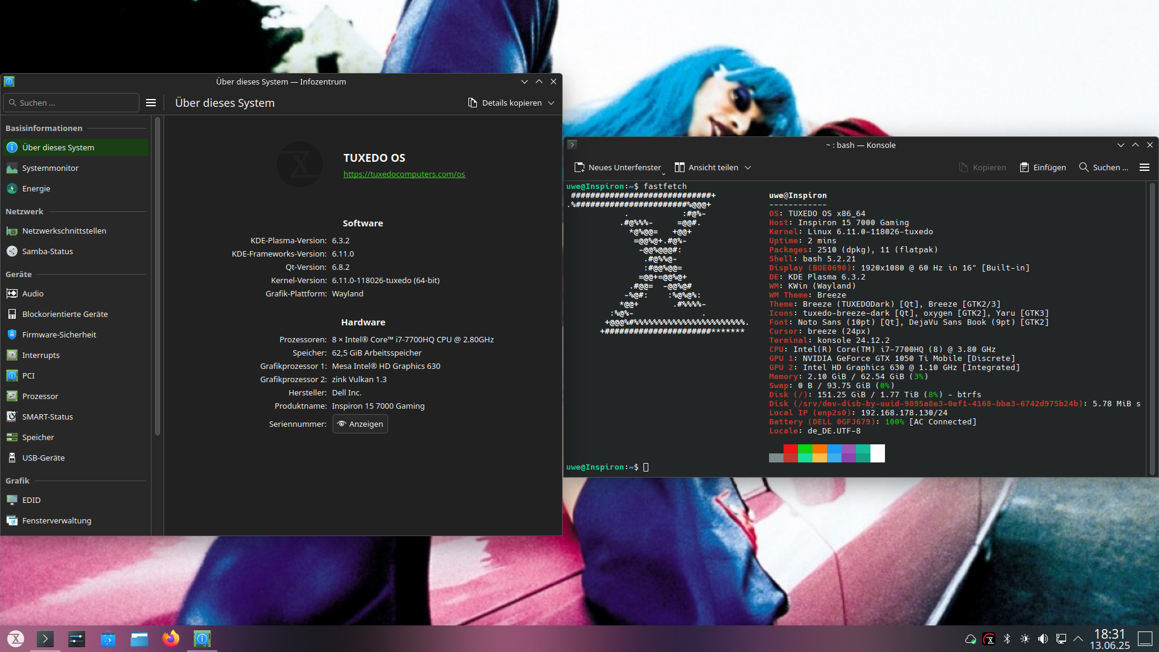Viewport: 1159px width, 652px height.
Task: Open the tuxedocomputers.com/os link
Action: pos(404,174)
